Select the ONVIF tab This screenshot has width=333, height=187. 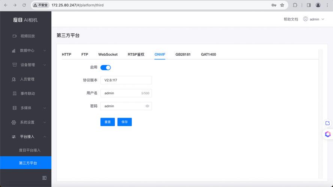[x=160, y=55]
